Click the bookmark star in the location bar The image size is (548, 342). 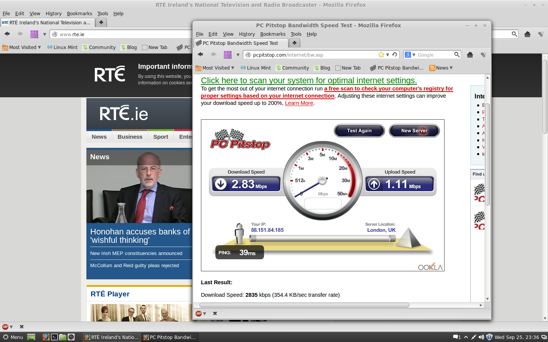coord(381,55)
